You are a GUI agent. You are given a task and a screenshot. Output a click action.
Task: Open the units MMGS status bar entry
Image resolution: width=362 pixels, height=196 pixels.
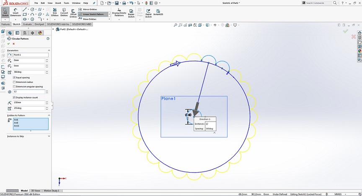click(x=338, y=194)
